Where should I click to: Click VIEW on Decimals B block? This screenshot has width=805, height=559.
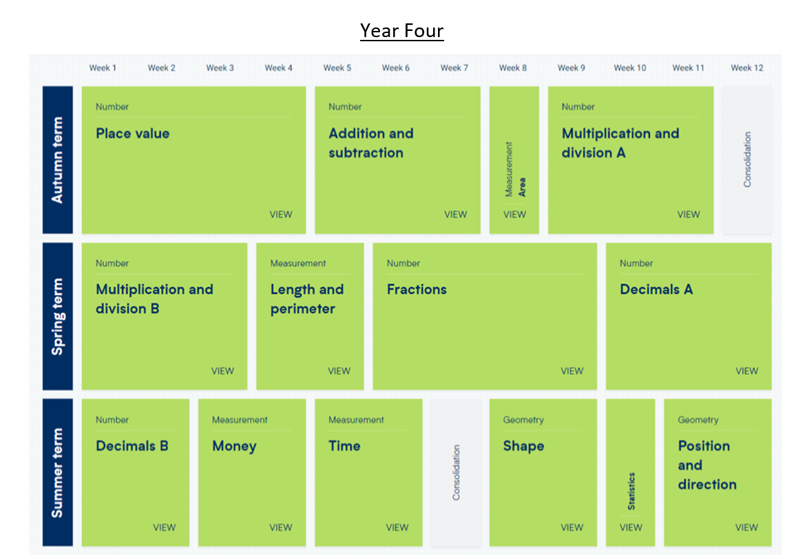click(x=164, y=528)
